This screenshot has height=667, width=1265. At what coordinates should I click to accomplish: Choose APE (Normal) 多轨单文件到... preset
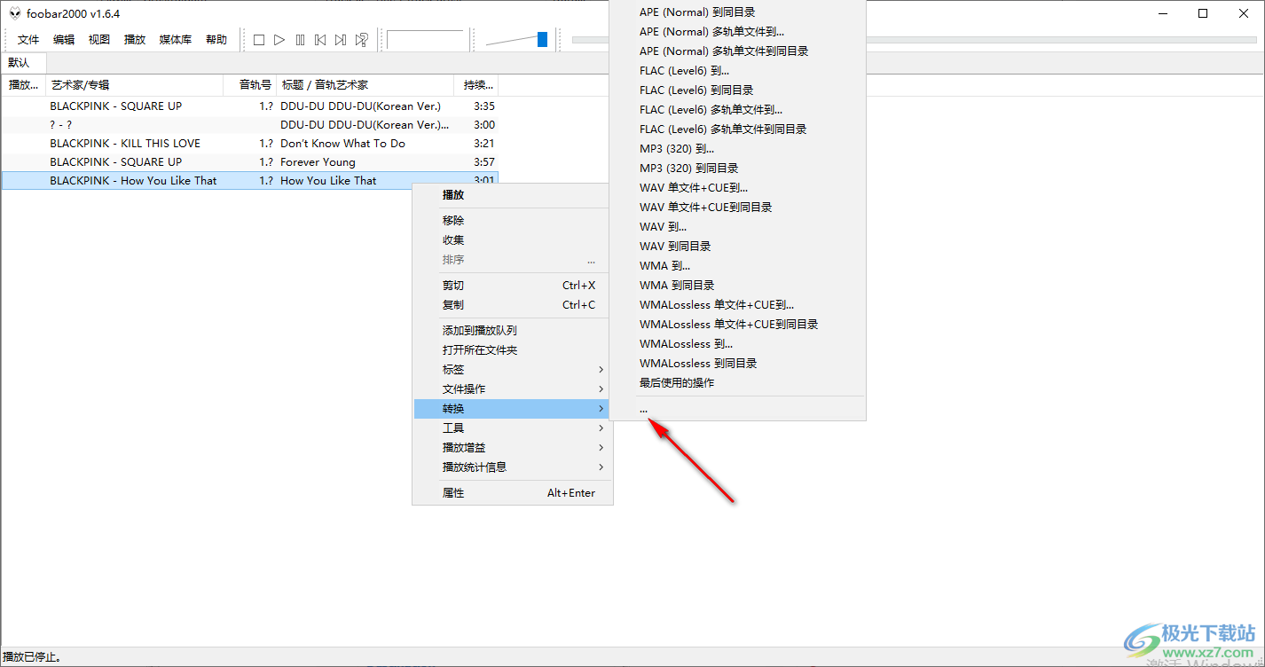pos(737,32)
